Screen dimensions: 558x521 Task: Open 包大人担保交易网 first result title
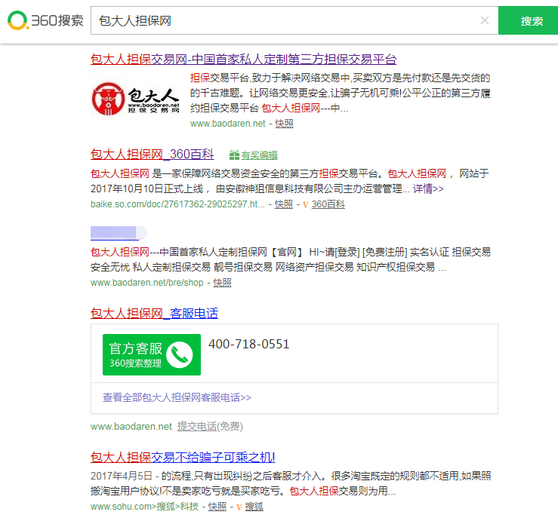243,60
